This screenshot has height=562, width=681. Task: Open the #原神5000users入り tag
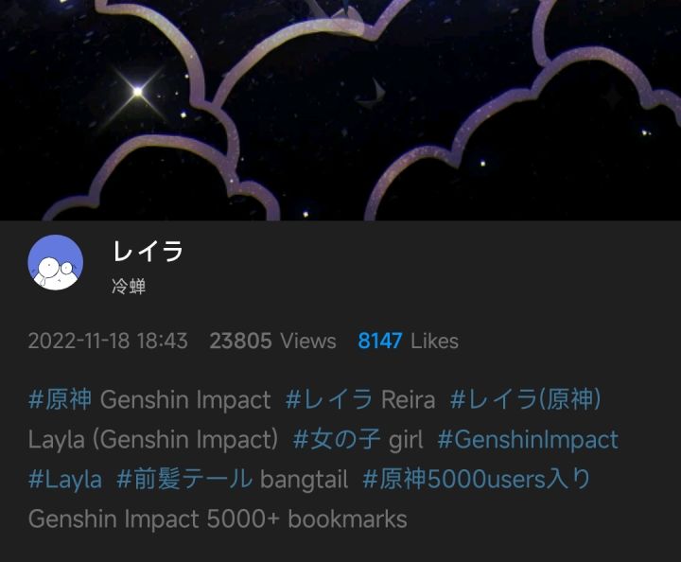pos(477,480)
